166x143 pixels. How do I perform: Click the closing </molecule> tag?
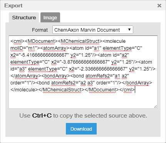click(24, 90)
